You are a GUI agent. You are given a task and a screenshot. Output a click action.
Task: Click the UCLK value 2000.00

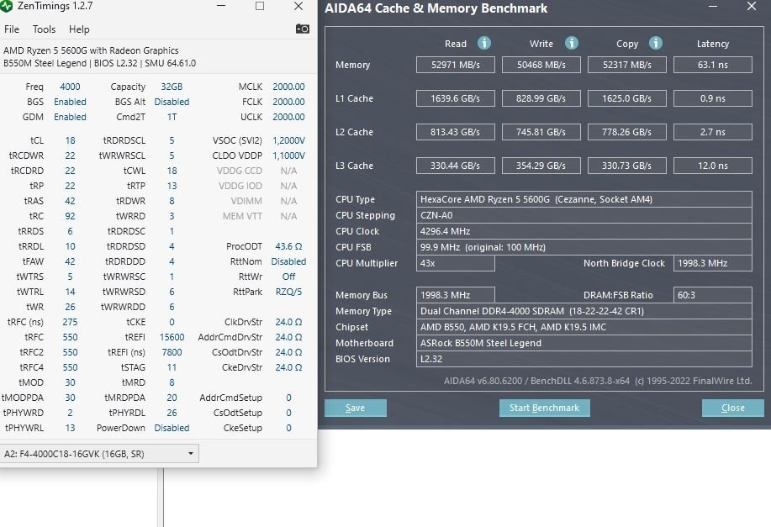288,117
